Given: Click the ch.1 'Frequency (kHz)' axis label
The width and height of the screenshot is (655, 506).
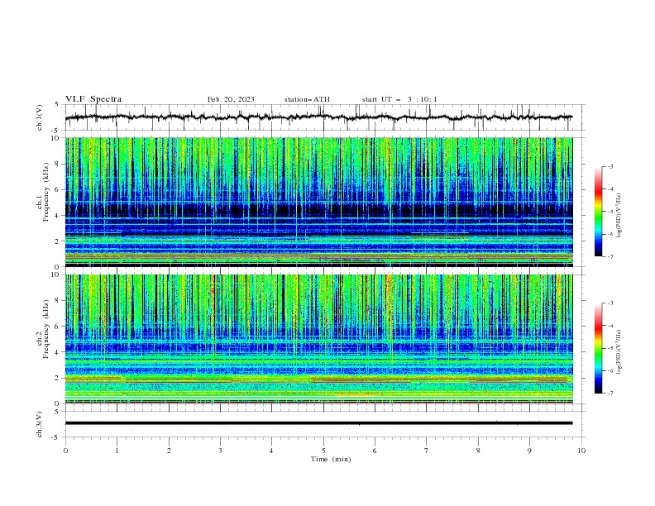Looking at the screenshot, I should tap(45, 192).
